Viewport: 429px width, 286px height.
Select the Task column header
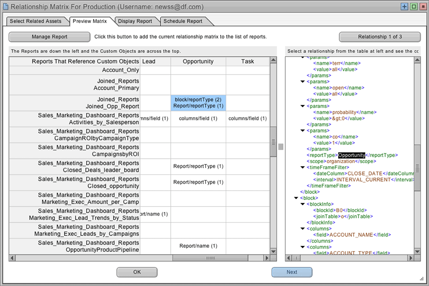[248, 62]
